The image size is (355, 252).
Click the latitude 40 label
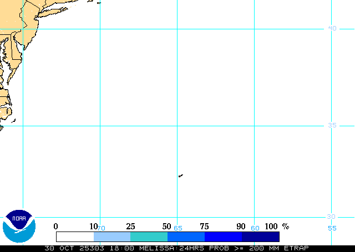click(x=332, y=28)
